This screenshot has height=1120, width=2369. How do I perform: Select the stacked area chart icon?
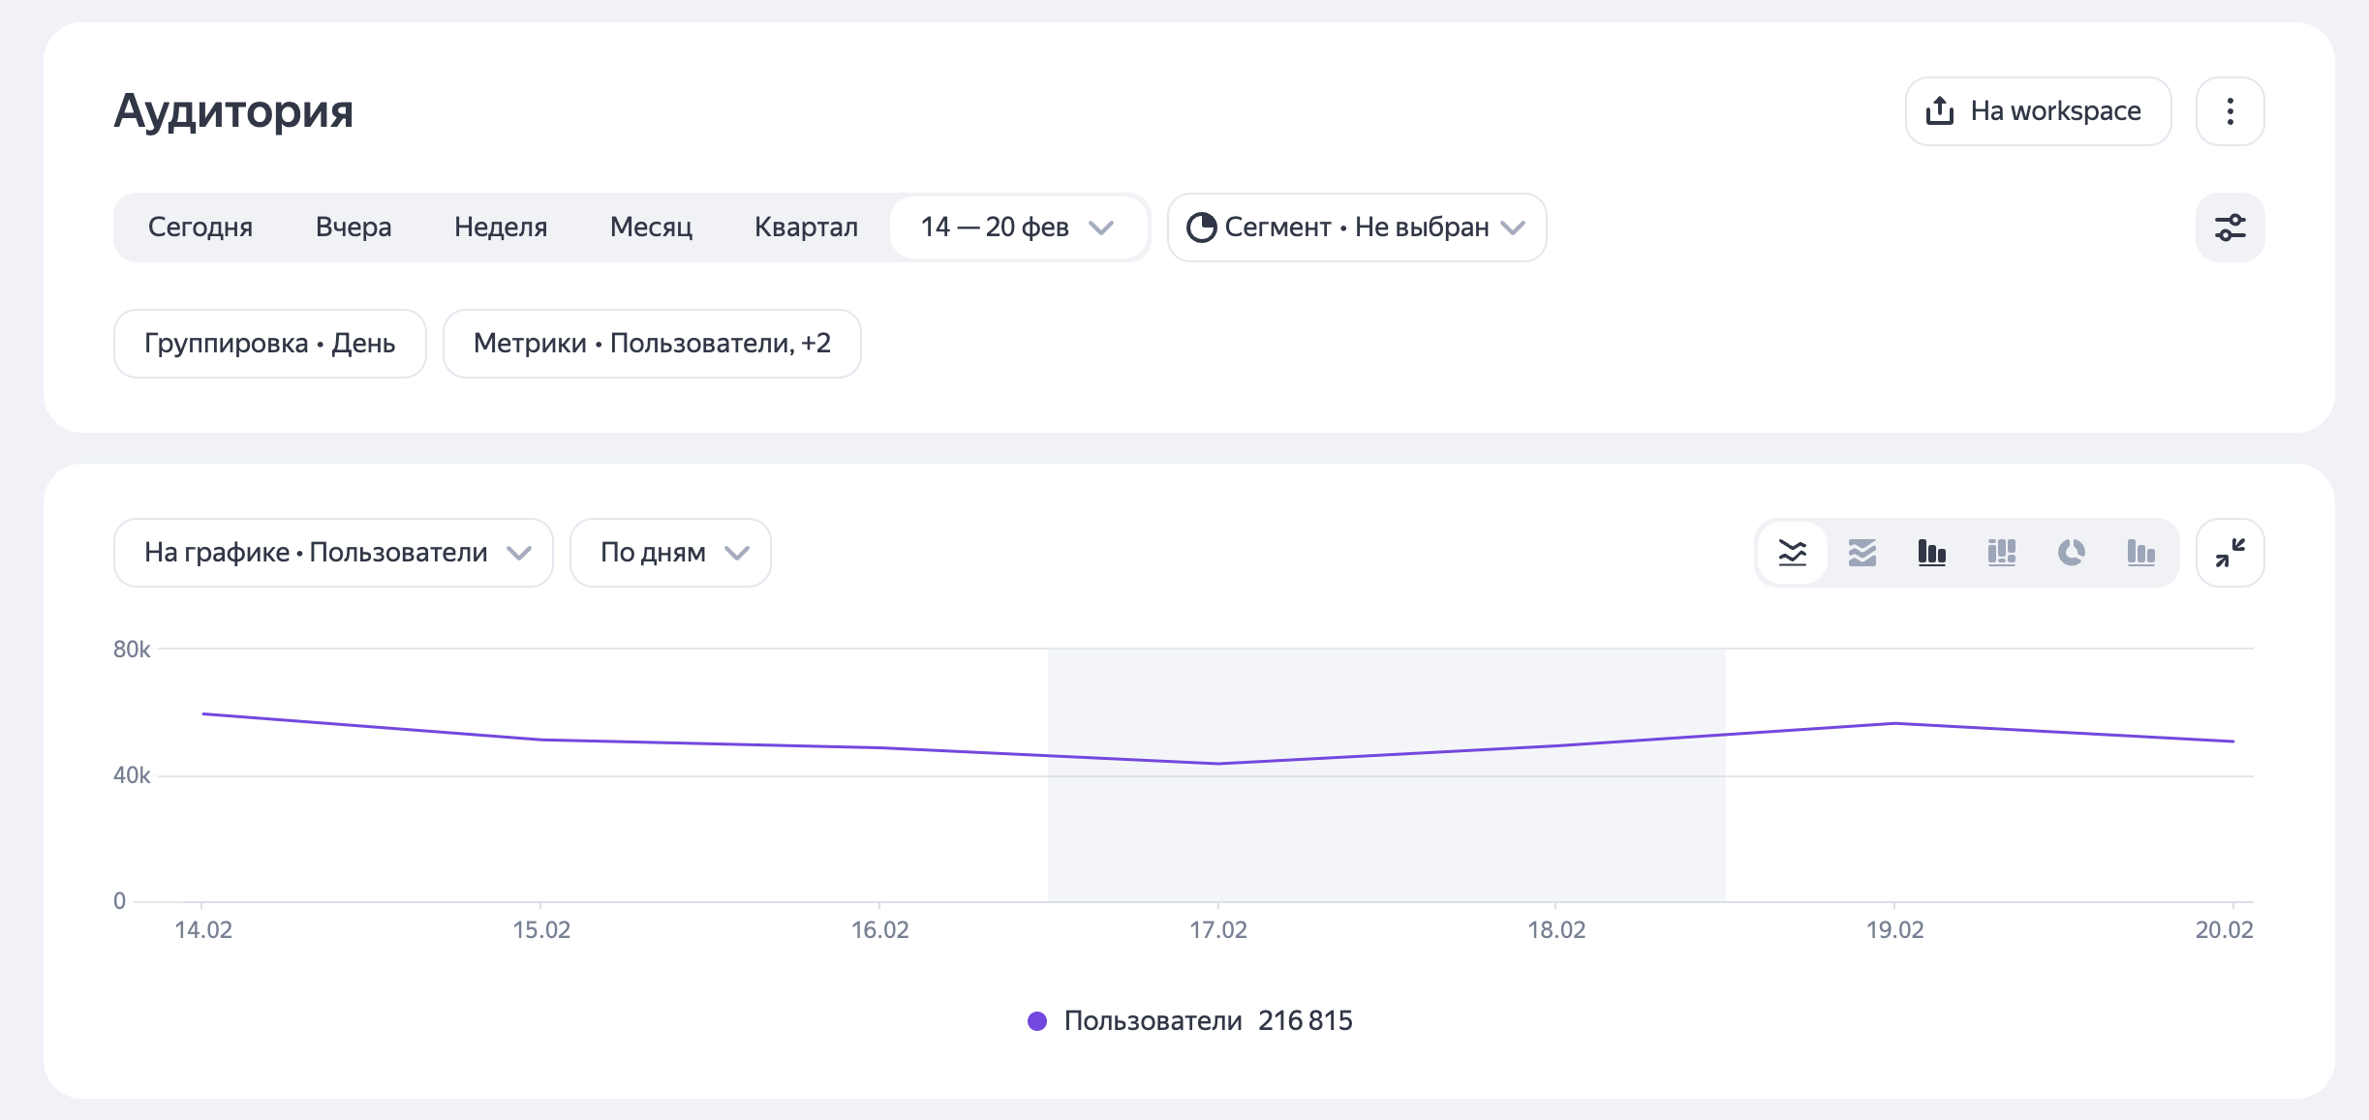[1862, 553]
